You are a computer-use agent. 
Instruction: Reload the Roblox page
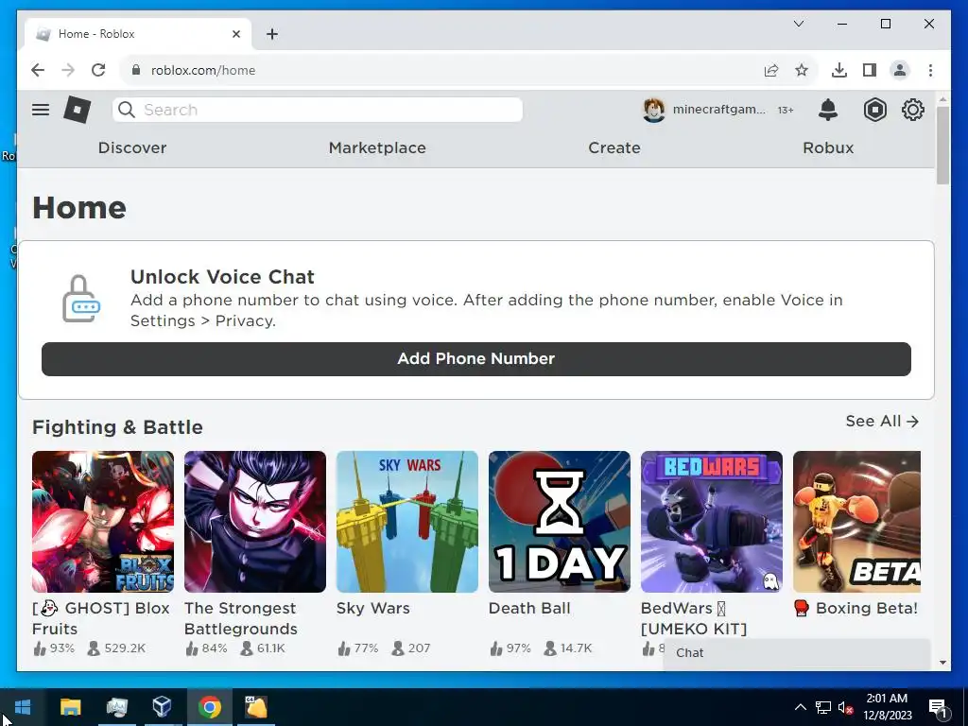coord(98,70)
